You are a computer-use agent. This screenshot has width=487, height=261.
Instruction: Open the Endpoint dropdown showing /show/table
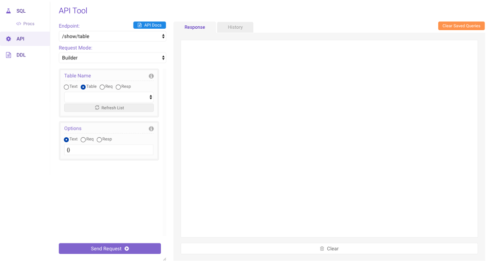pyautogui.click(x=112, y=37)
